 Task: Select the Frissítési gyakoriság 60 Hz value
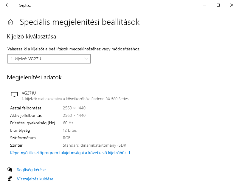[x=68, y=123]
